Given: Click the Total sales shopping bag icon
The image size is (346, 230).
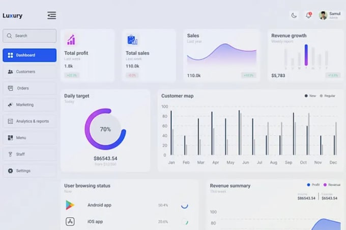Looking at the screenshot, I should point(132,40).
